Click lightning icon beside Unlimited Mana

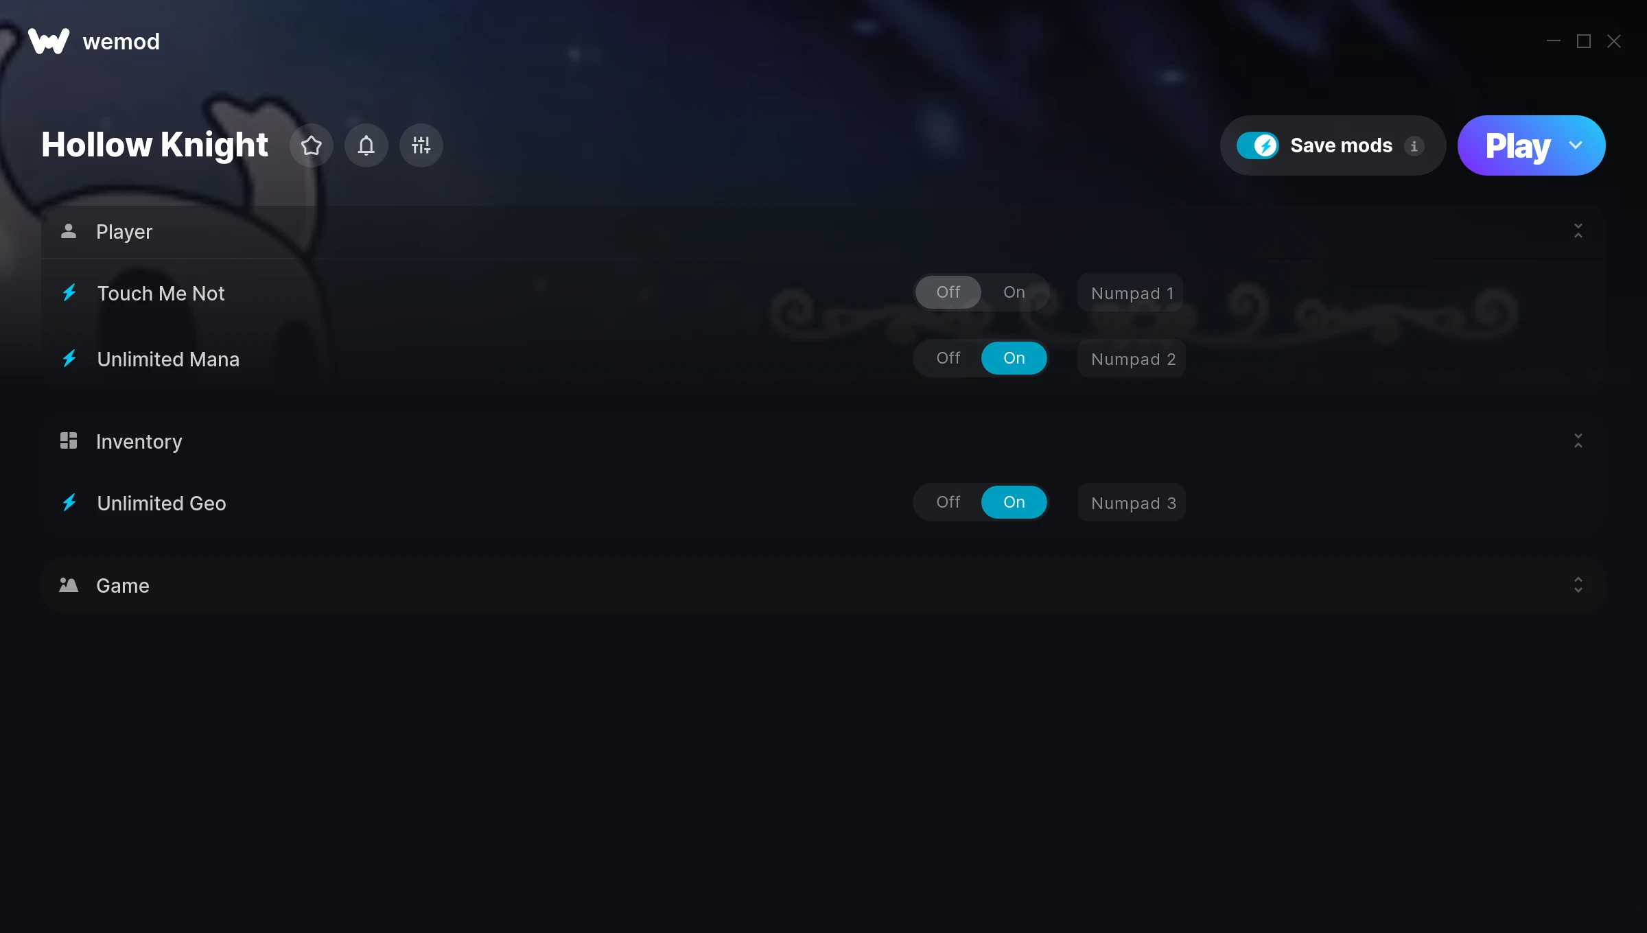point(69,359)
